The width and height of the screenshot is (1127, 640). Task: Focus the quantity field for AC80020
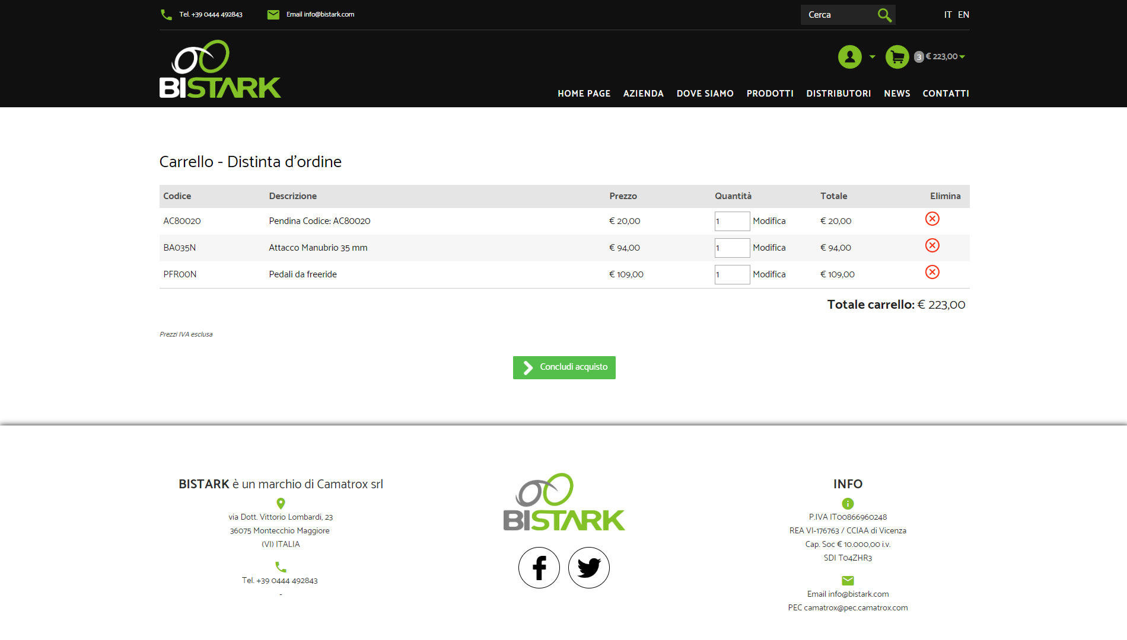tap(732, 221)
